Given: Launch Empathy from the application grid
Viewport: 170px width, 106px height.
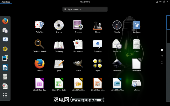Looking at the screenshot, I should [x=98, y=46].
